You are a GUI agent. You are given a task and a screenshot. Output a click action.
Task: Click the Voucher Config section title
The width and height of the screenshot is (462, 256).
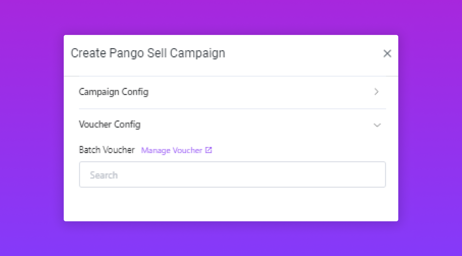[x=110, y=124]
